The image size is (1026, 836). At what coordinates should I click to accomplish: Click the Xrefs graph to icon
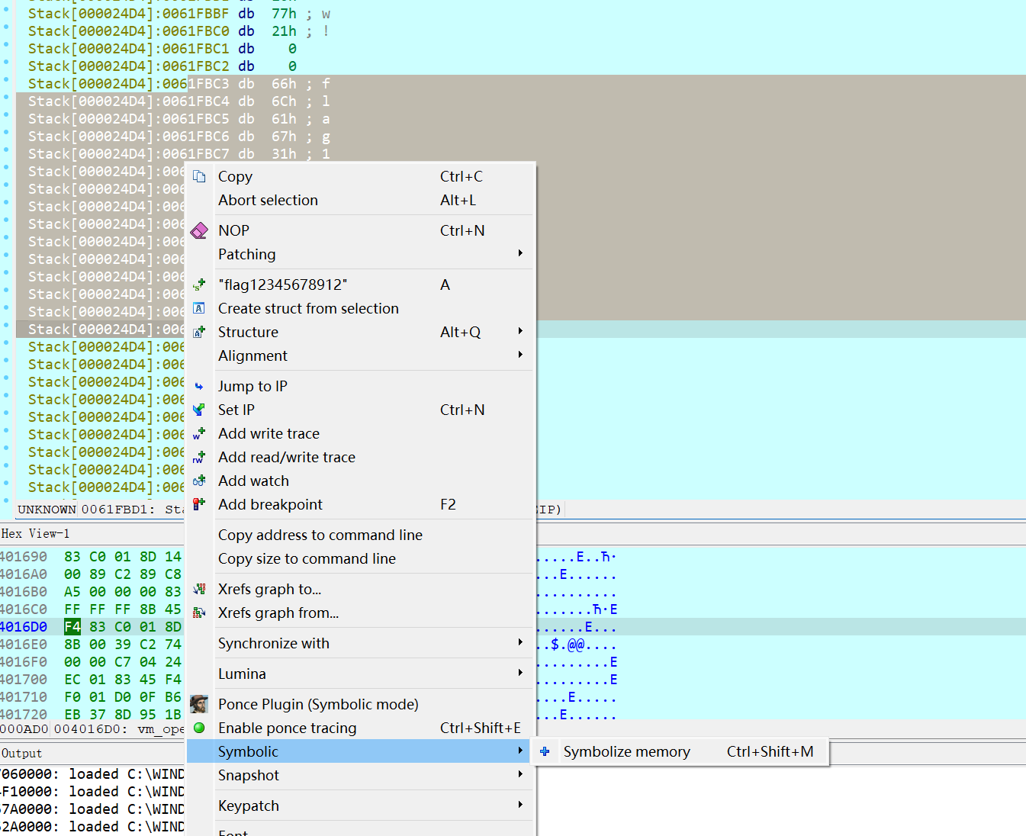pyautogui.click(x=199, y=589)
